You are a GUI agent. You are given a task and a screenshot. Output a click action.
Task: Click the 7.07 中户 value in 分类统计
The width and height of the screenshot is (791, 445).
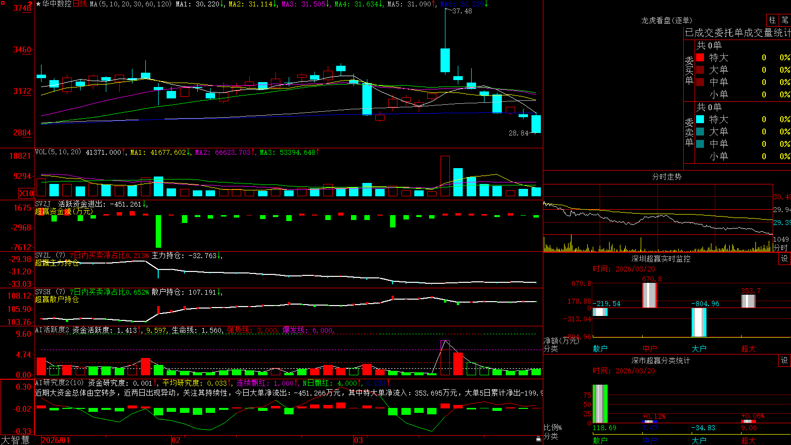[x=650, y=428]
